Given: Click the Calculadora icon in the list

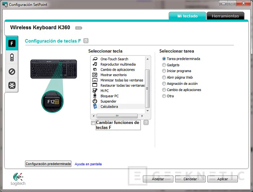Looking at the screenshot, I should tap(95, 107).
